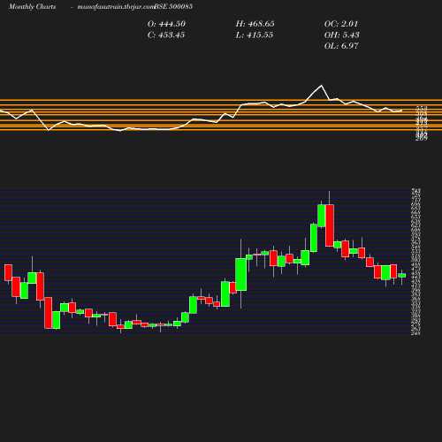Click the "Monthly Charts" title text
This screenshot has height=442, width=442.
coord(32,6)
